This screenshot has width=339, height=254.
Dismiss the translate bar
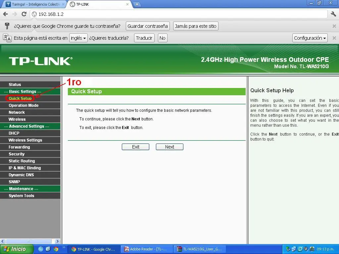tap(334, 38)
